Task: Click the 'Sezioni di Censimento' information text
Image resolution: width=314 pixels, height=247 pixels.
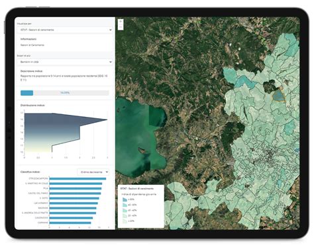Action: click(x=32, y=45)
